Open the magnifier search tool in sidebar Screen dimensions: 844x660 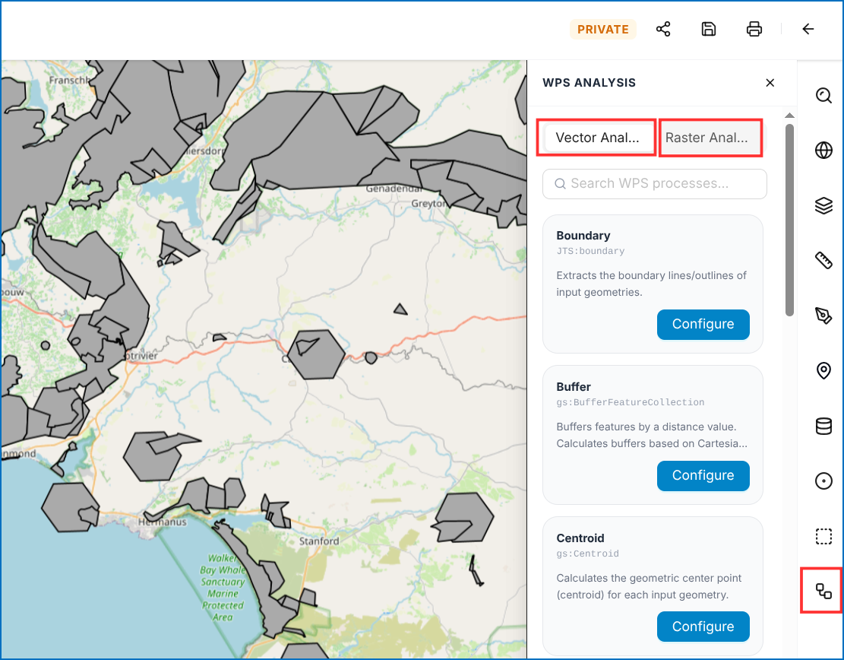(x=823, y=95)
